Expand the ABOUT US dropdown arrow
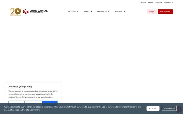Viewport: 183px width, 114px height. pos(78,12)
